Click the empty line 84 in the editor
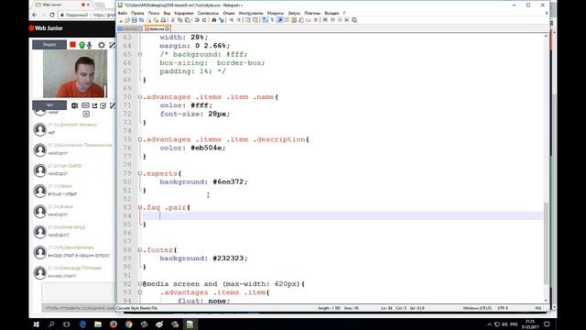Viewport: 586px width, 330px height. [x=342, y=216]
